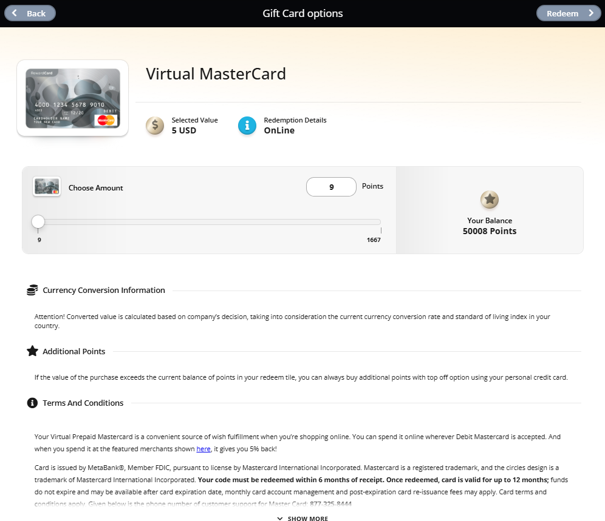
Task: Click the 'OnLine' redemption detail text
Action: [279, 130]
